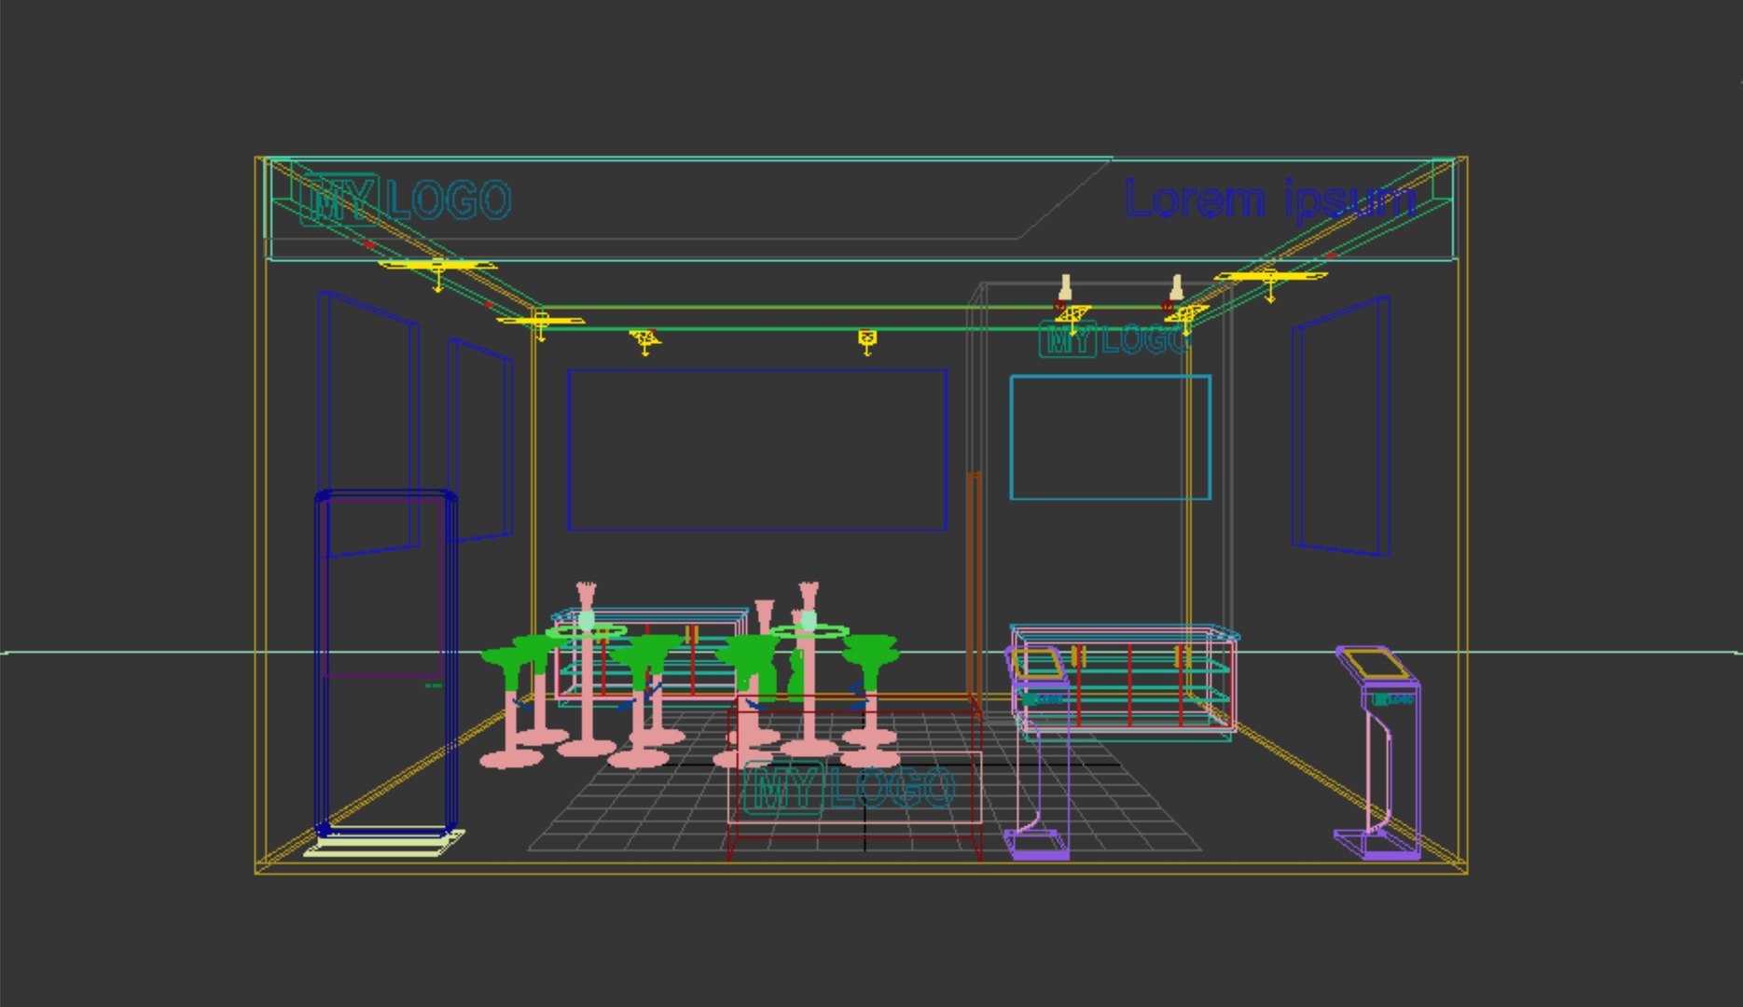Pick the blue poster panel on right wall
1743x1007 pixels.
(x=1340, y=426)
